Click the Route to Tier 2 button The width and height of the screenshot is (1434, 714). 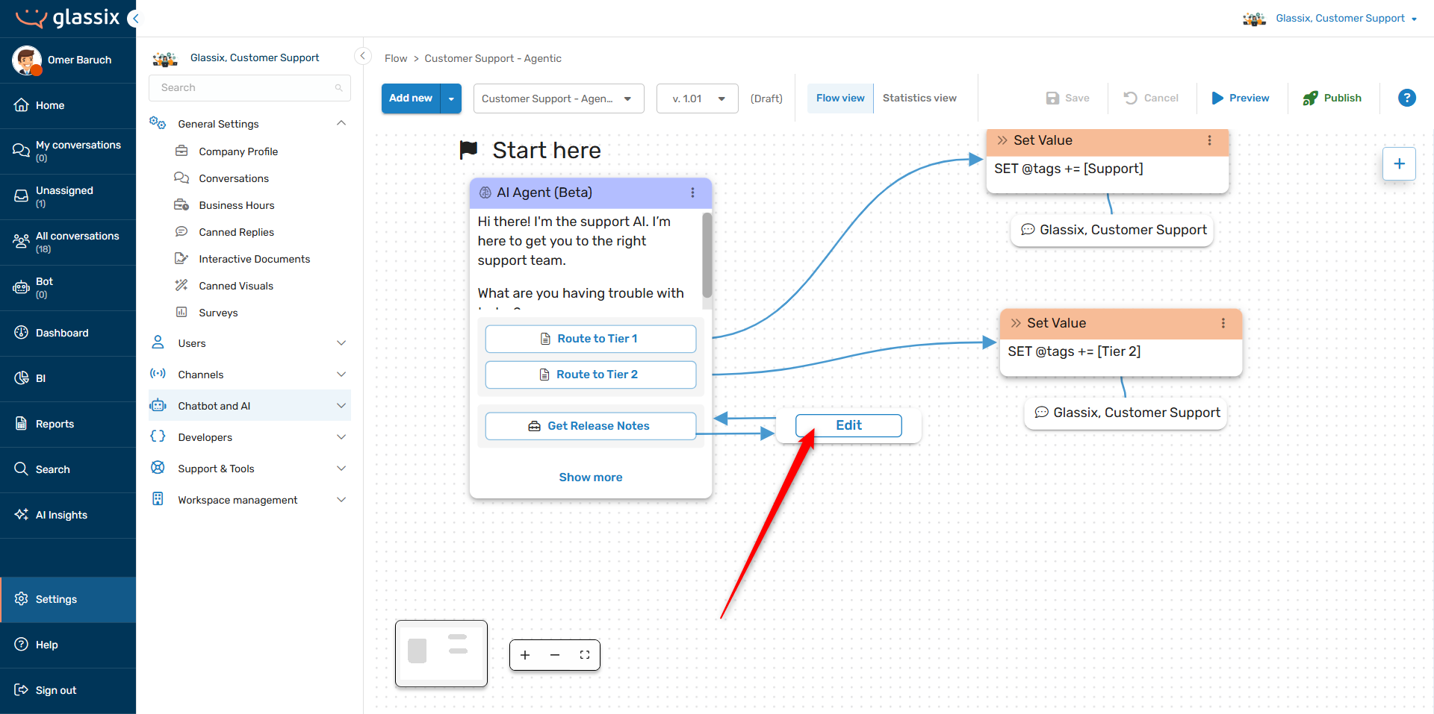pos(590,375)
